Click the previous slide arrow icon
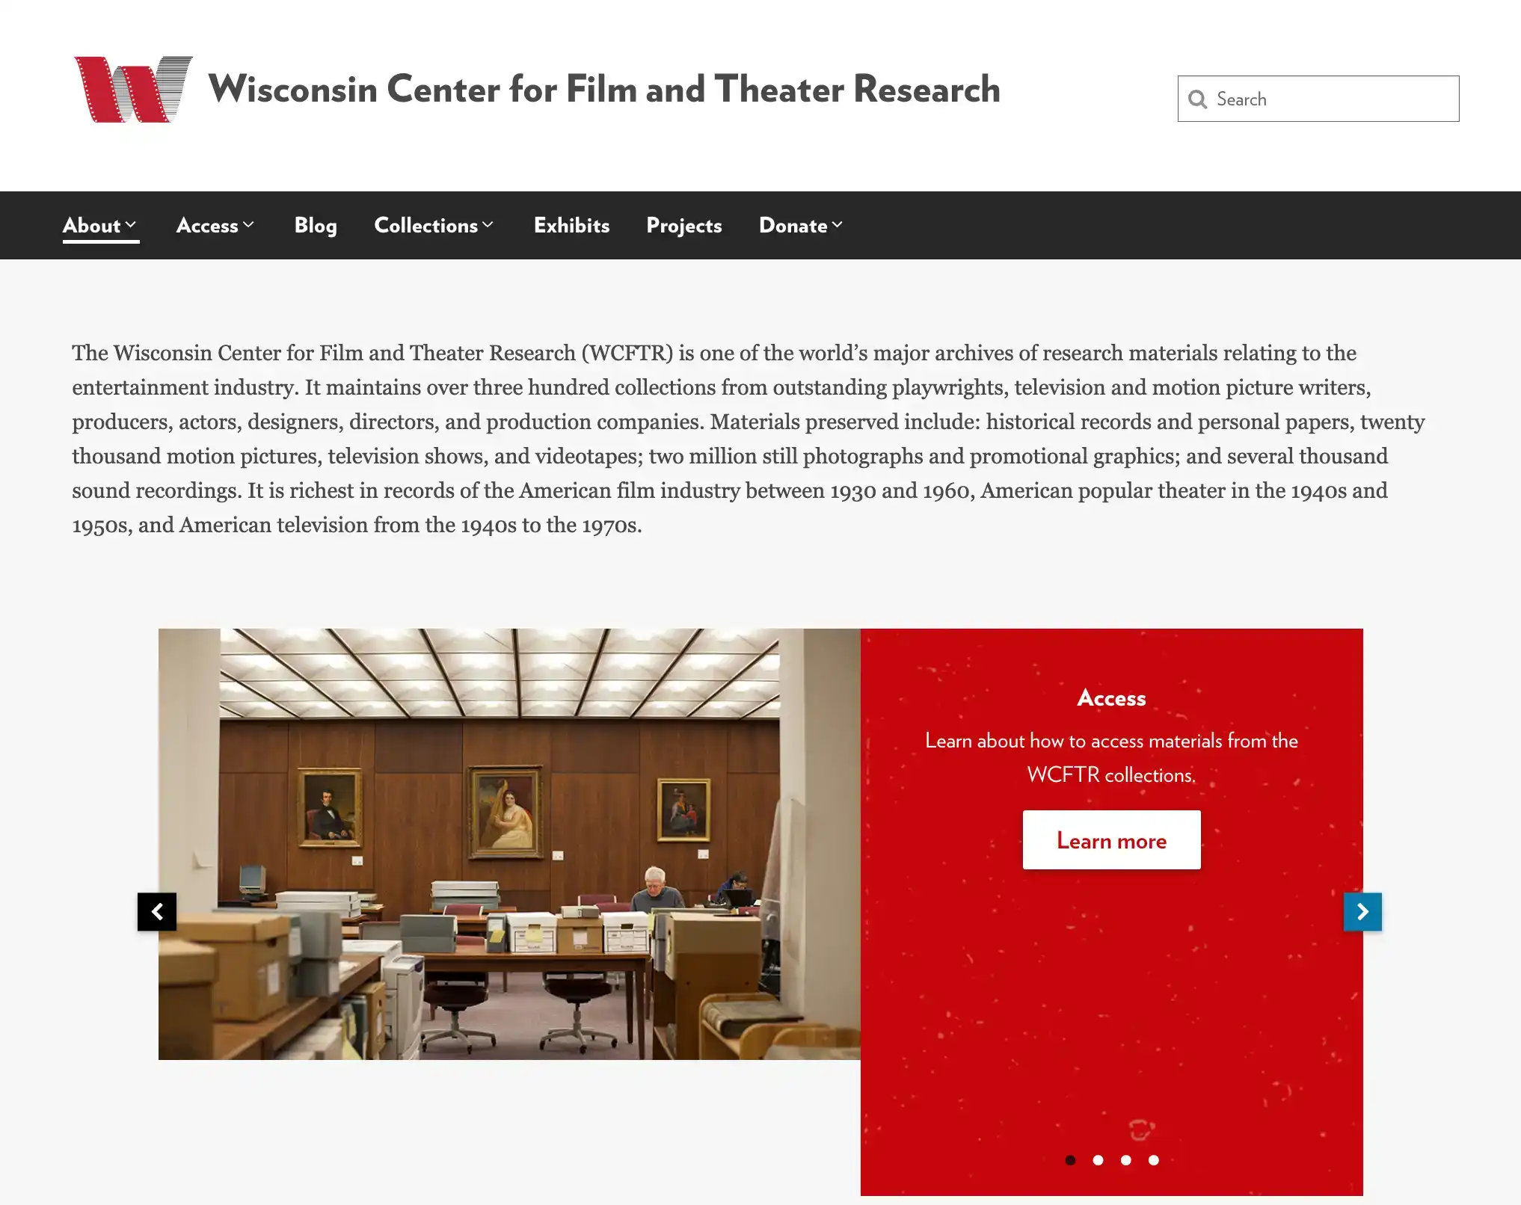The width and height of the screenshot is (1521, 1205). 158,911
